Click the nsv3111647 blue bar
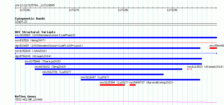224x105 pixels. pos(140,80)
